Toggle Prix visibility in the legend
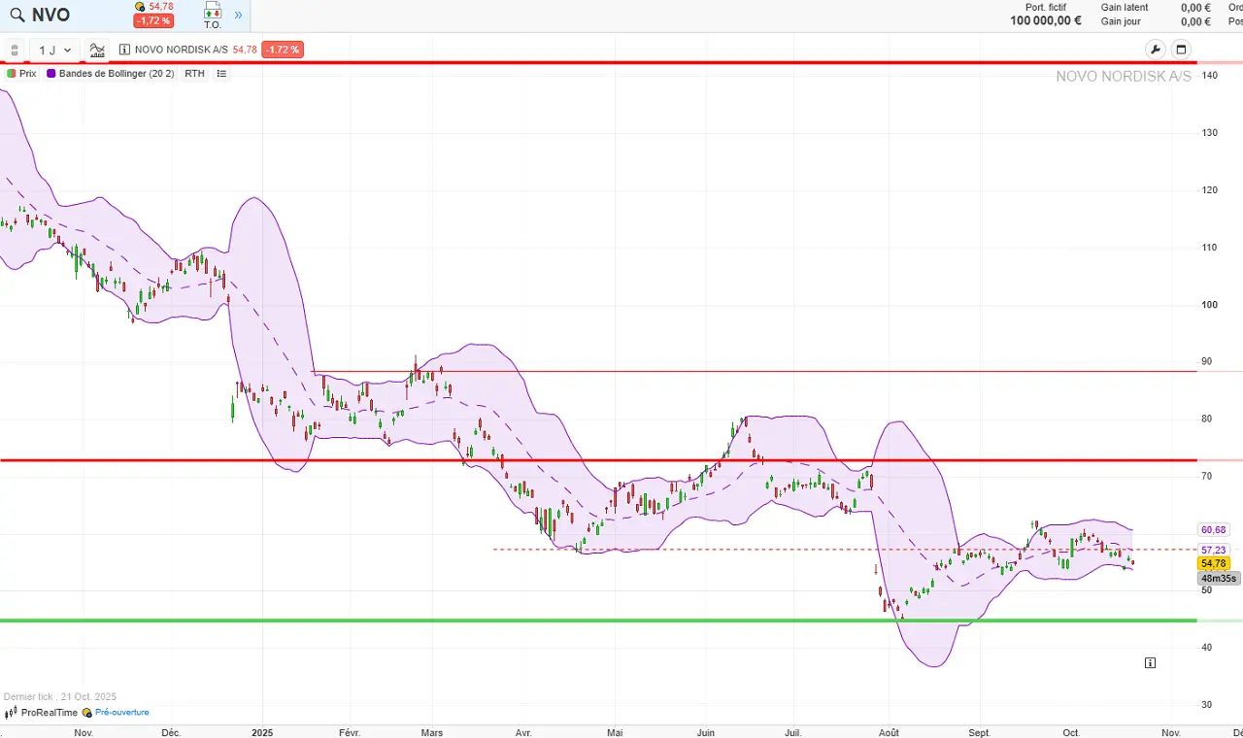This screenshot has width=1243, height=738. pos(27,73)
